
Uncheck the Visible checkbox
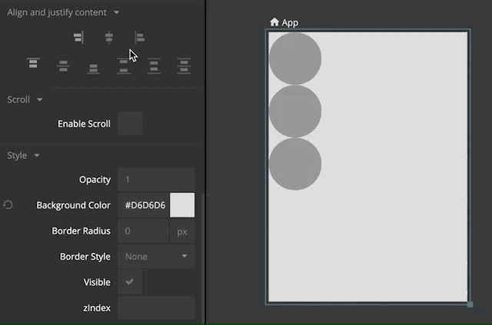tap(129, 282)
